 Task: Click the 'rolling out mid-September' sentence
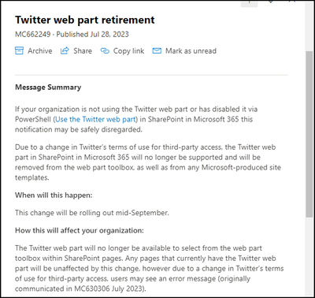point(92,213)
